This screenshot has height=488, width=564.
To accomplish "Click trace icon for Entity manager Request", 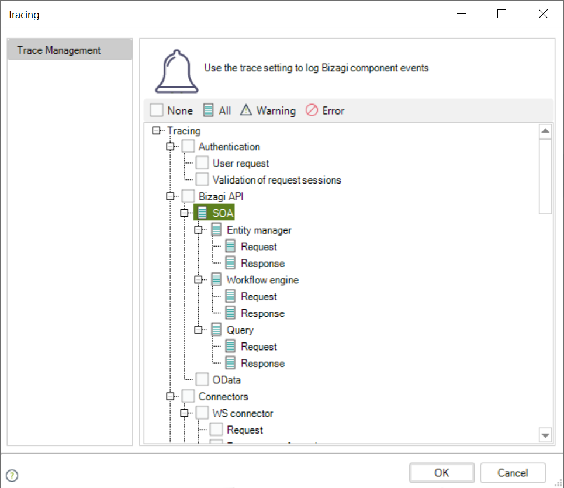I will (230, 246).
